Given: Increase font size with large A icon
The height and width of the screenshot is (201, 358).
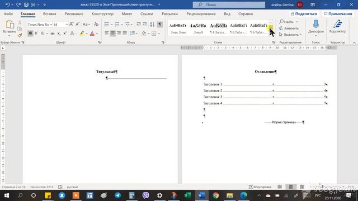Looking at the screenshot, I should pyautogui.click(x=71, y=24).
